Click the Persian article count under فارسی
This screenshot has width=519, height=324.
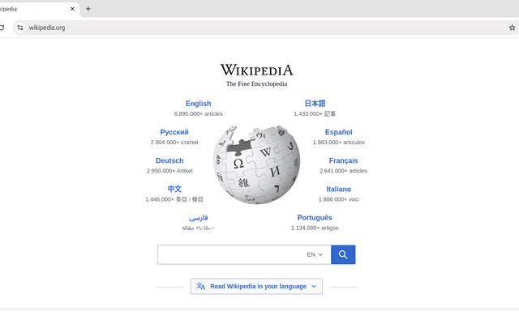tap(198, 228)
